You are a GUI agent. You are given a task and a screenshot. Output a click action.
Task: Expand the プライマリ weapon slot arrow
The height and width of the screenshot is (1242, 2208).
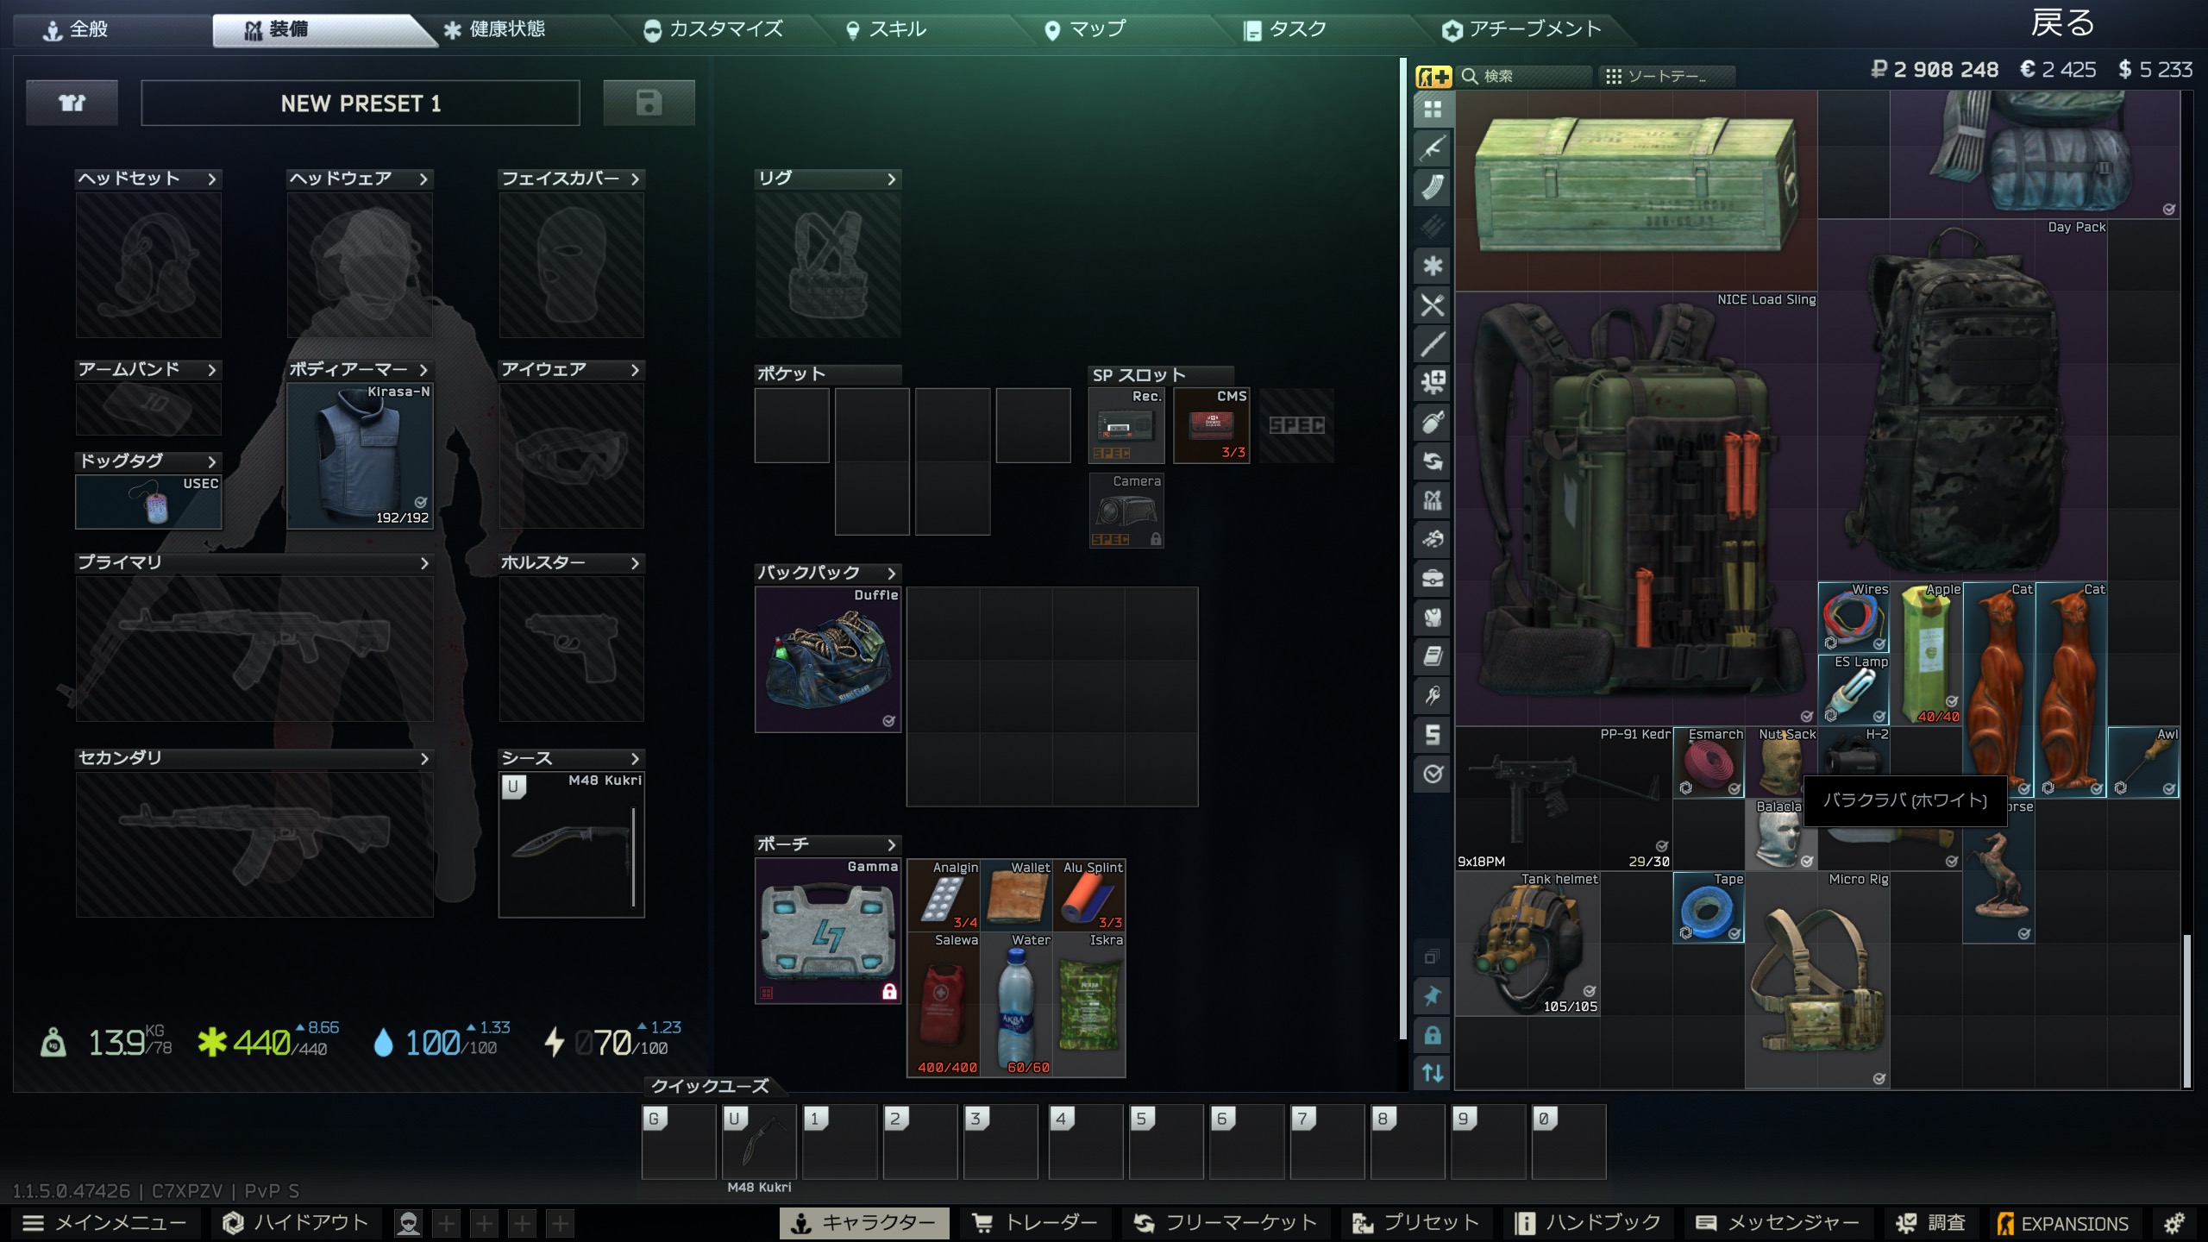click(423, 563)
